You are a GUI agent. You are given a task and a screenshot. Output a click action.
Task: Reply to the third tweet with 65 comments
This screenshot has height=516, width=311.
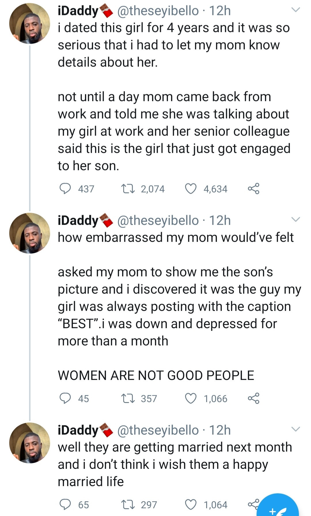[x=65, y=504]
